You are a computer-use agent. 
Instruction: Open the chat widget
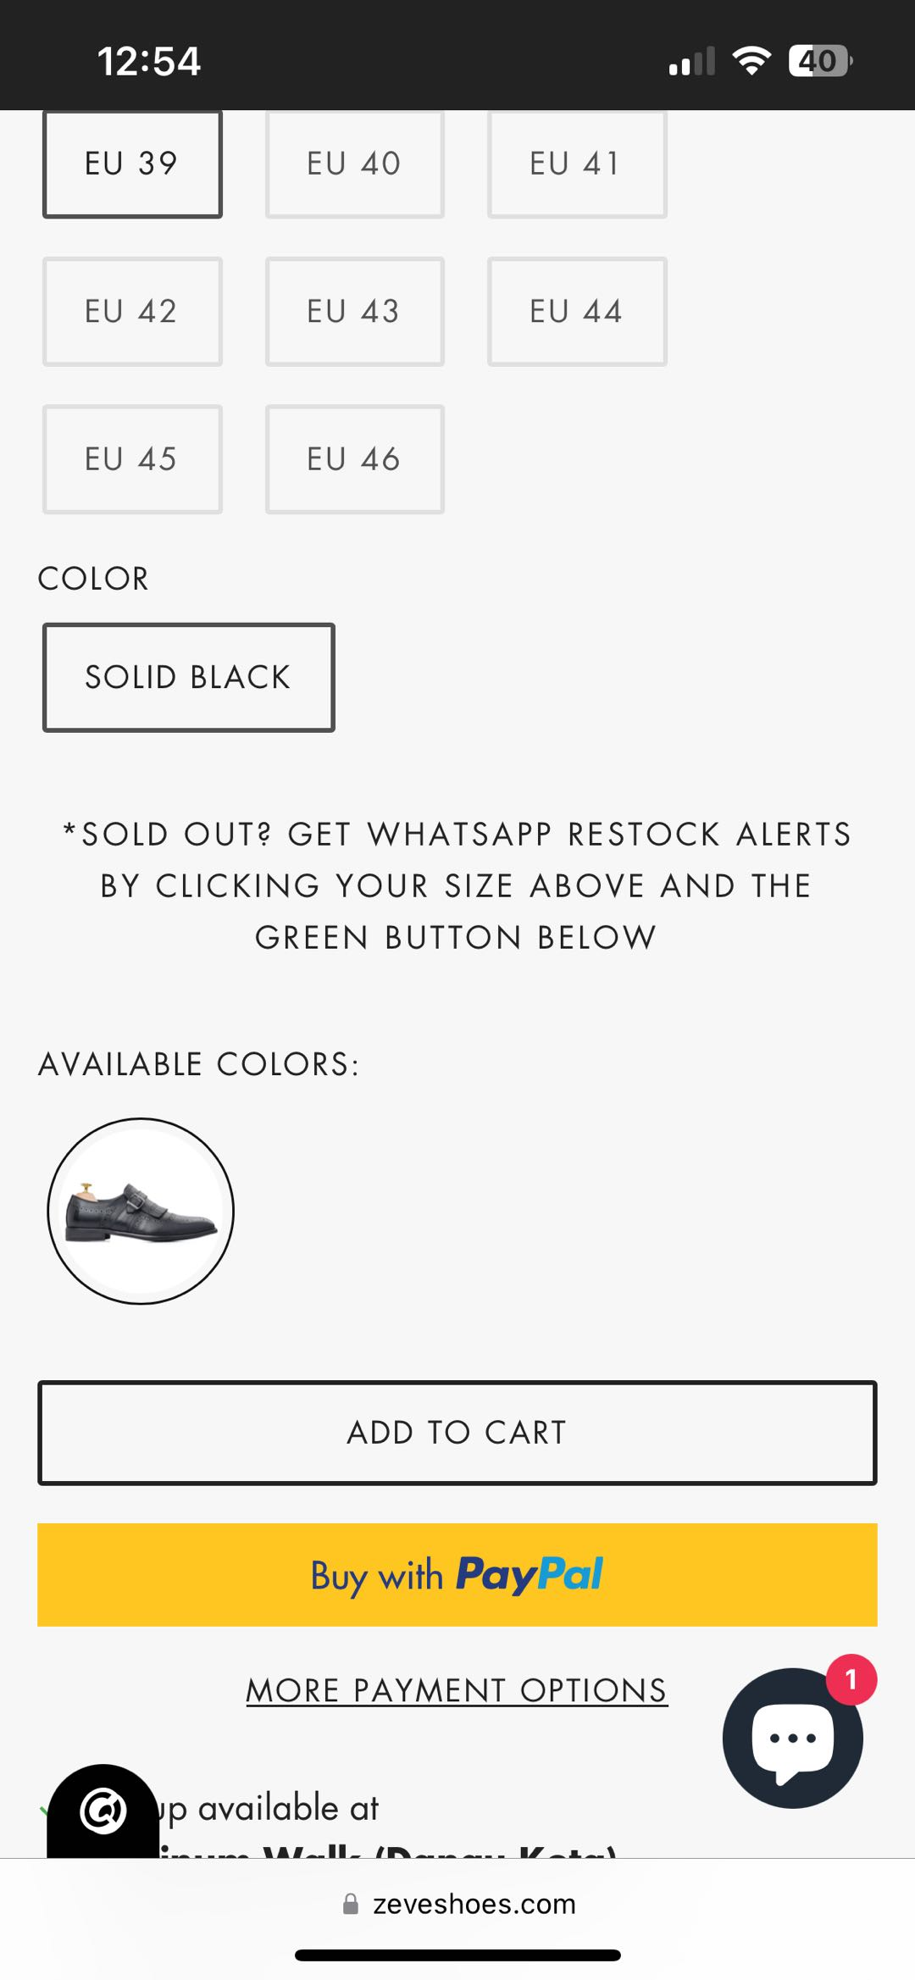(x=793, y=1739)
